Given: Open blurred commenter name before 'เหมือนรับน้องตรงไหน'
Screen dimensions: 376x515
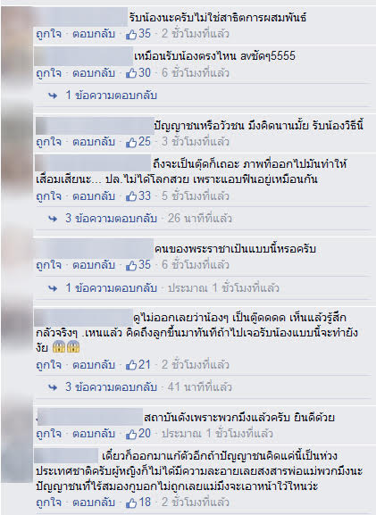Looking at the screenshot, I should click(84, 56).
